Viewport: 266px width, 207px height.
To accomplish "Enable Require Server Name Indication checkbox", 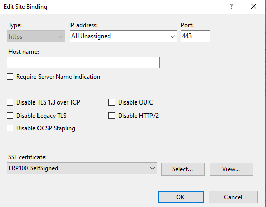I will tap(10, 77).
